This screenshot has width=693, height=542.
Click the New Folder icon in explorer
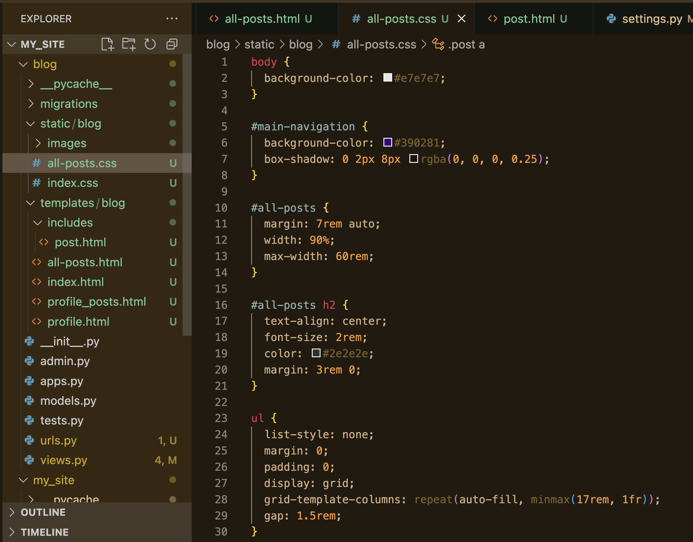pos(129,44)
